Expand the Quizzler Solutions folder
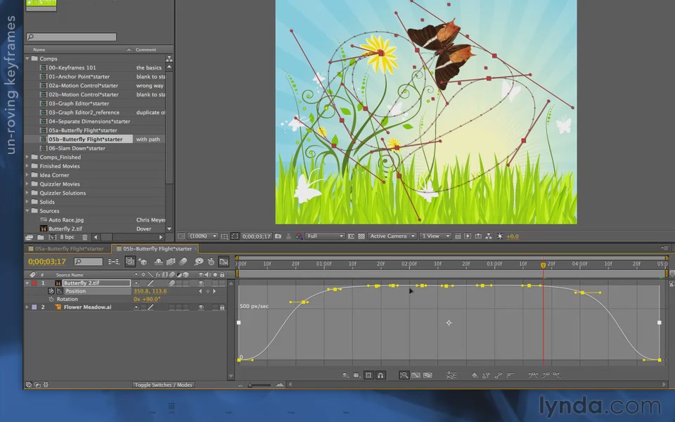The height and width of the screenshot is (422, 675). (27, 193)
